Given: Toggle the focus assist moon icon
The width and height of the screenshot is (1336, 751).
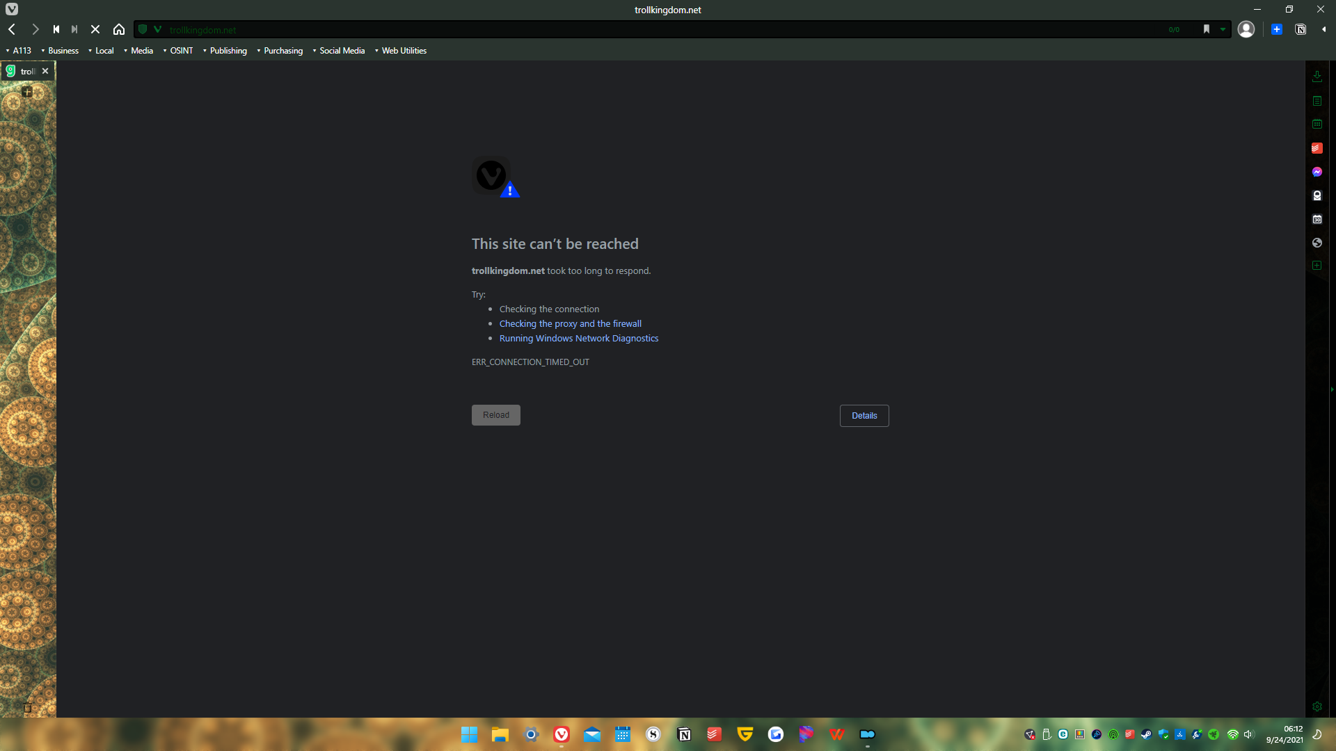Looking at the screenshot, I should coord(1317,734).
